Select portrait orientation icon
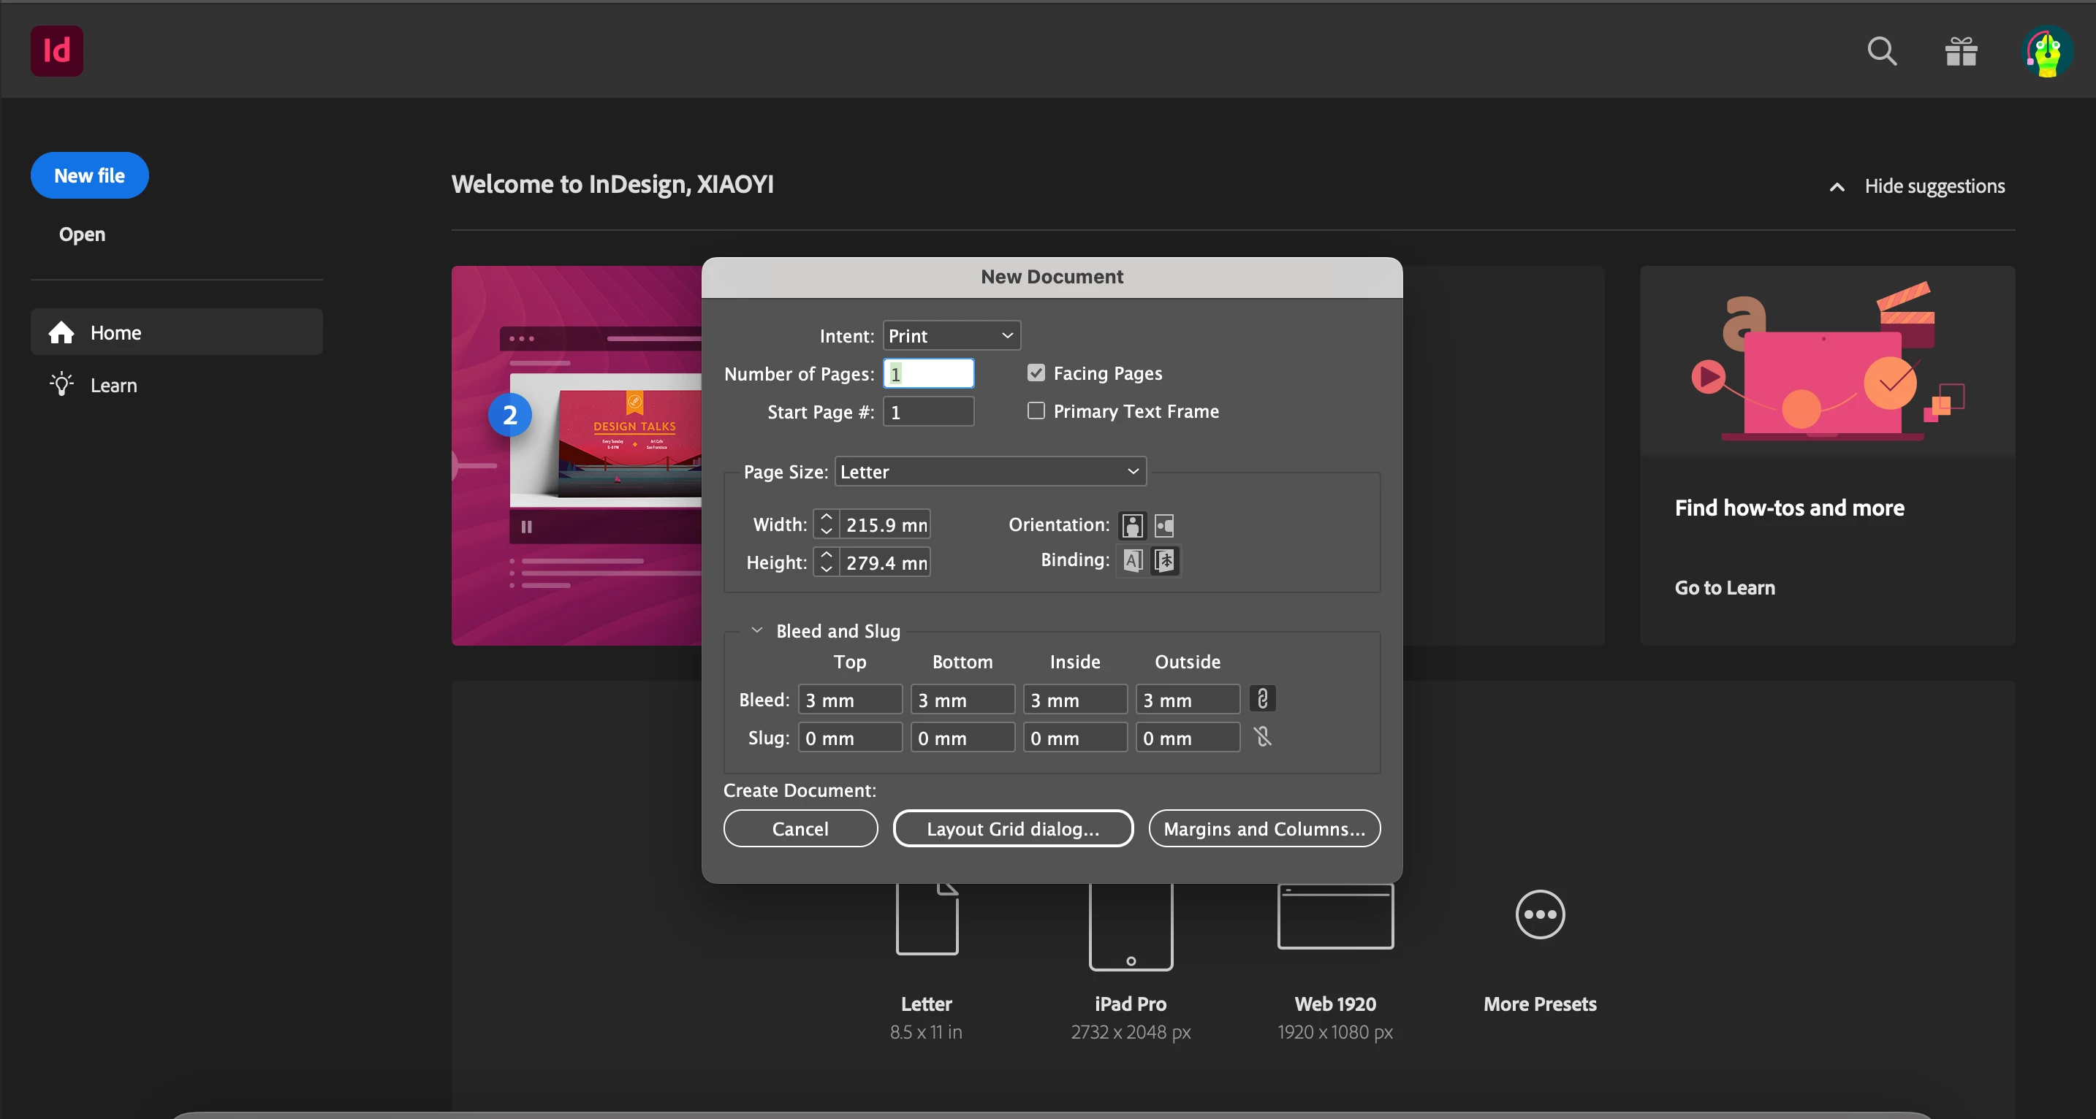This screenshot has height=1119, width=2096. point(1132,525)
